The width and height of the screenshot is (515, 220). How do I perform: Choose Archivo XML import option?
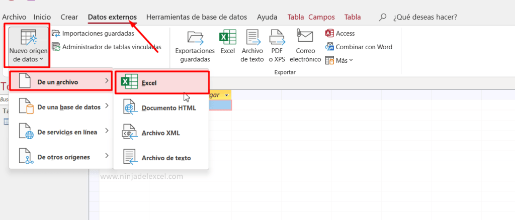coord(161,133)
